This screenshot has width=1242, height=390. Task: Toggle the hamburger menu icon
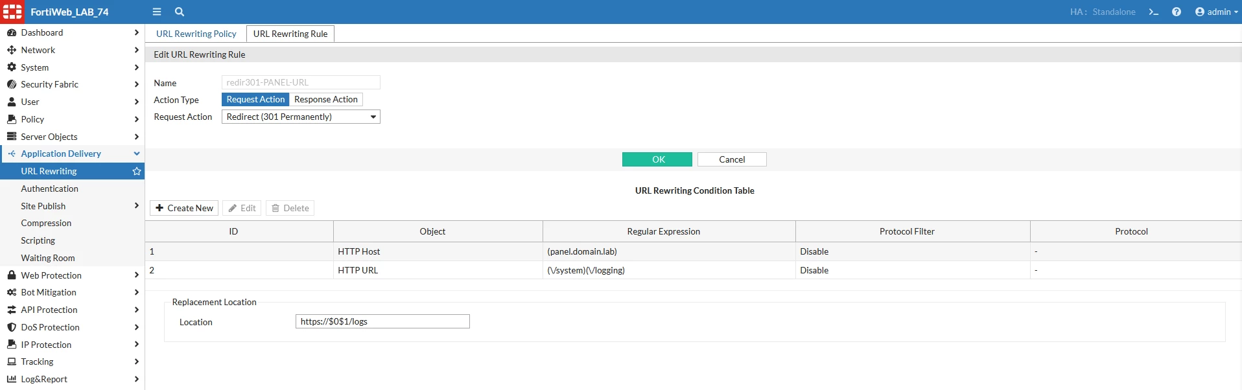(157, 12)
